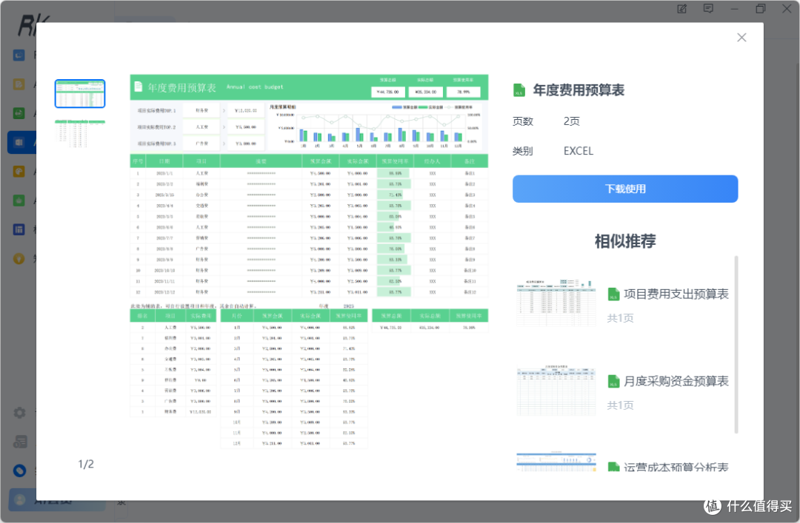Click the blue chat icon in the background sidebar
800x523 pixels.
click(x=19, y=55)
